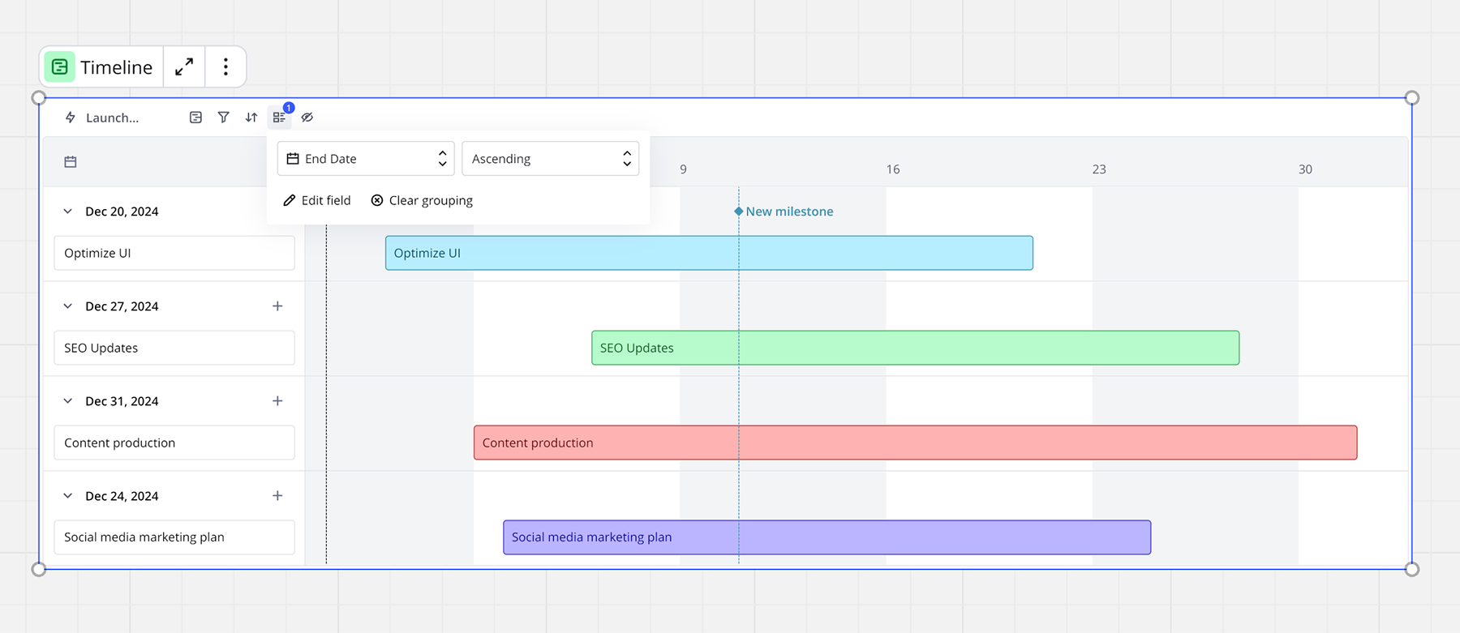This screenshot has height=633, width=1460.
Task: Click the red Content production bar
Action: tap(915, 443)
